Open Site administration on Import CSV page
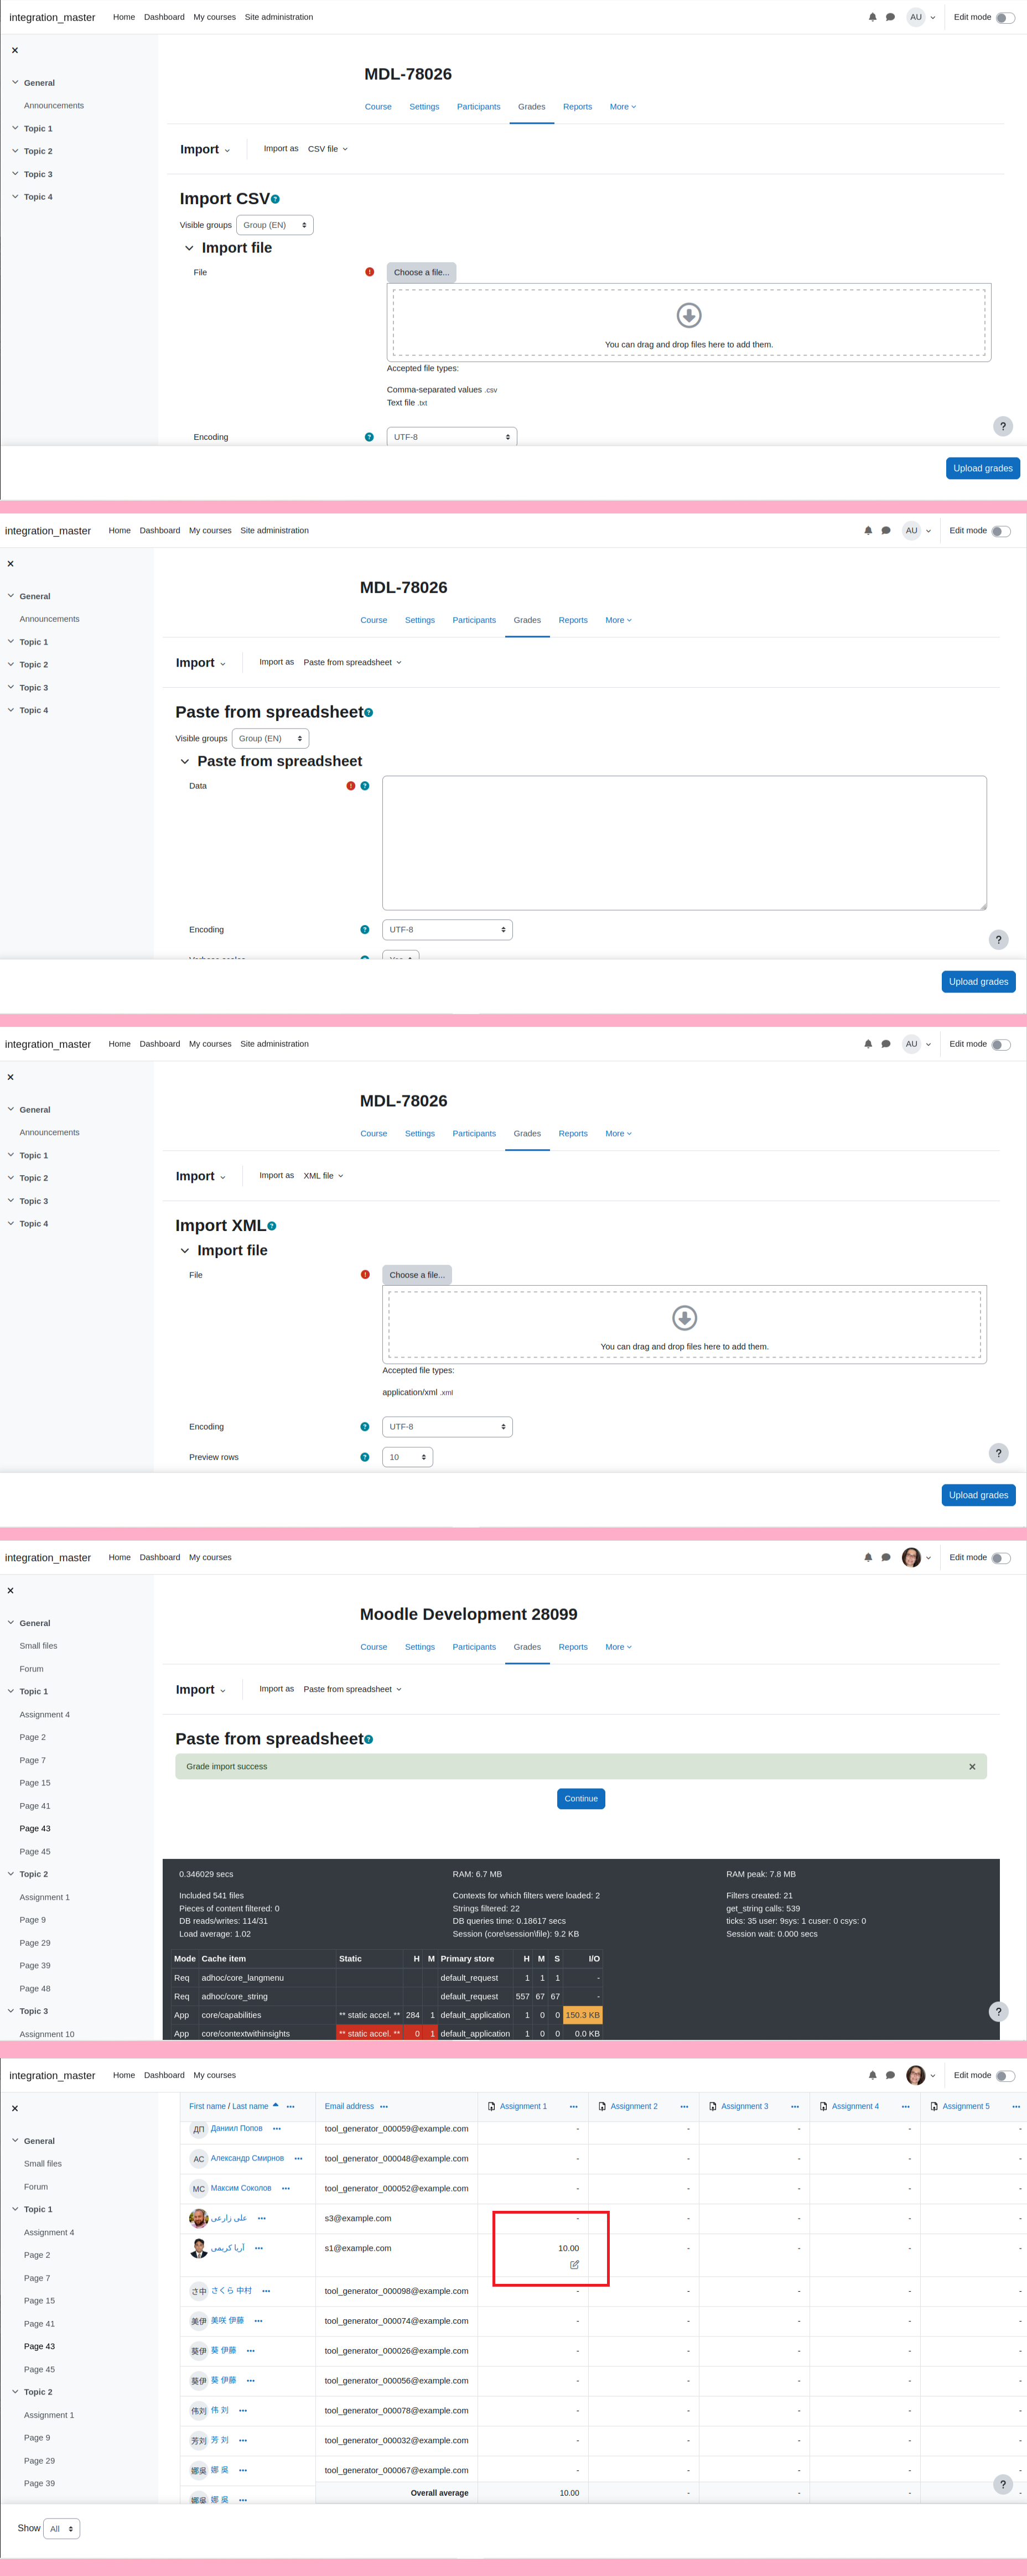Viewport: 1027px width, 2576px height. pos(279,17)
